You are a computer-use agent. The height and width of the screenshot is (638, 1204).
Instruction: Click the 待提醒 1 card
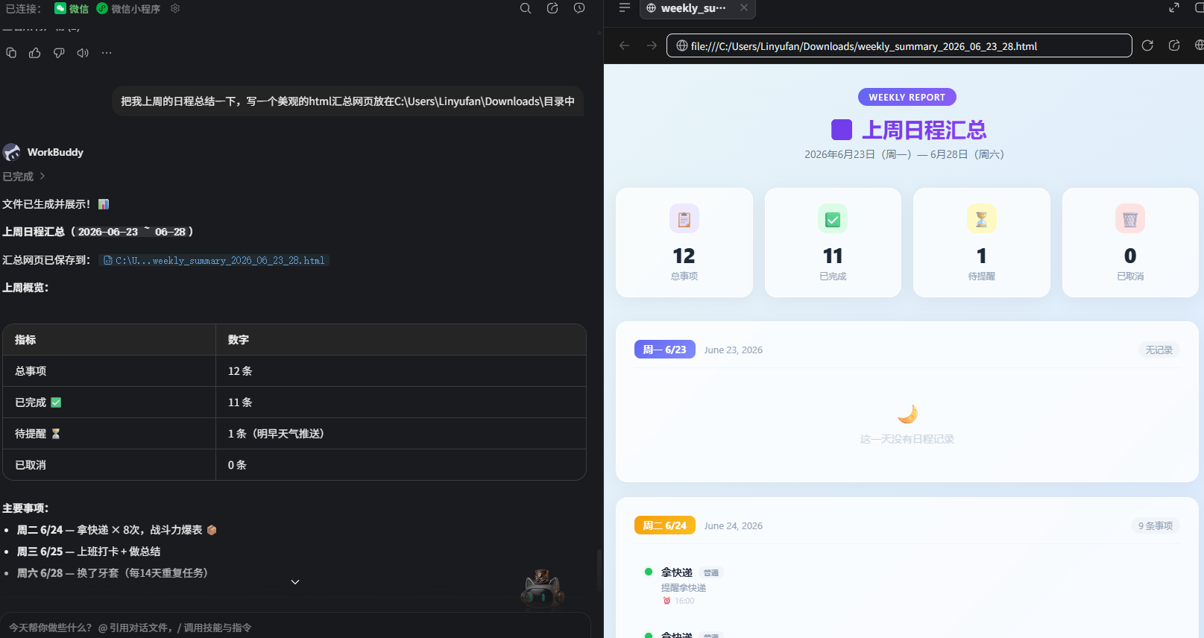(x=982, y=242)
